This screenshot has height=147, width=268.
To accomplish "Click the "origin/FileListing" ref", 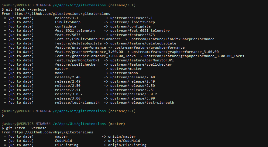I will (x=127, y=145).
